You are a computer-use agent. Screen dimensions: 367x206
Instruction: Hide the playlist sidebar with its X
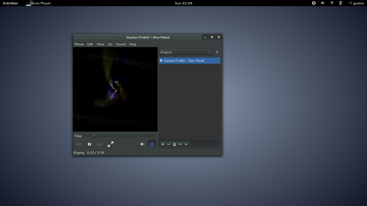(x=217, y=52)
